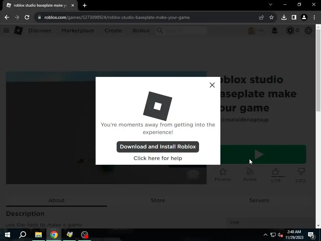Open File Explorer from taskbar
Viewport: 321px width, 241px height.
[38, 235]
